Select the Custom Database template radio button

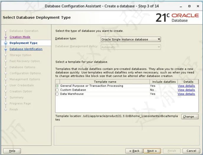[x=57, y=90]
